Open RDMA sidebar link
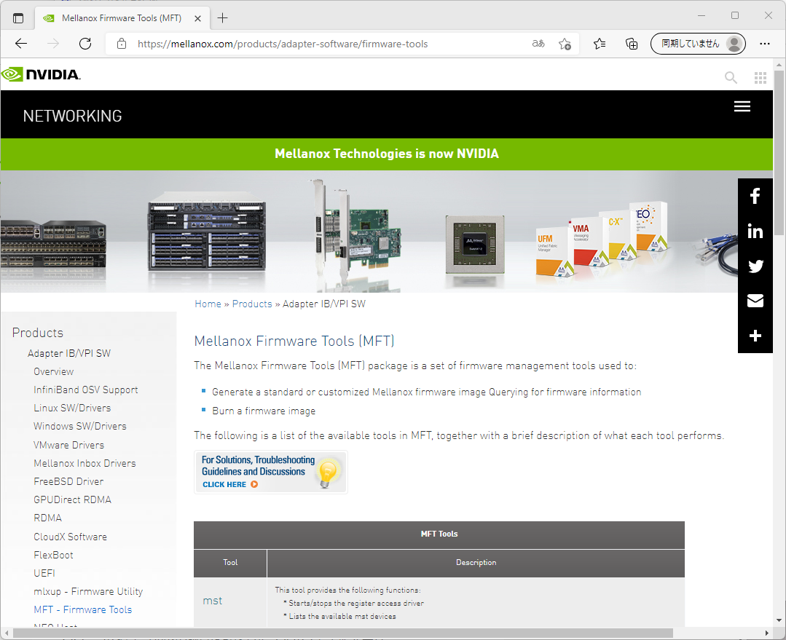 [x=47, y=518]
